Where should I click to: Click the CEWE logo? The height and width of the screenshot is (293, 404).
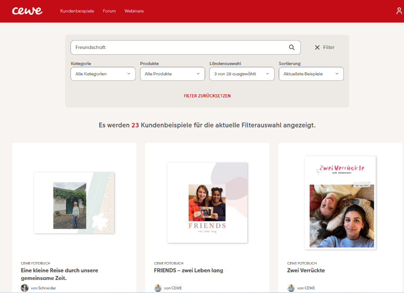(x=27, y=11)
